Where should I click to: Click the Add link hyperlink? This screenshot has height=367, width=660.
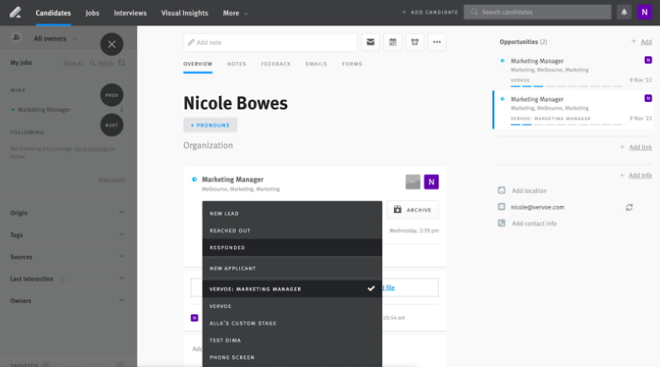point(640,146)
